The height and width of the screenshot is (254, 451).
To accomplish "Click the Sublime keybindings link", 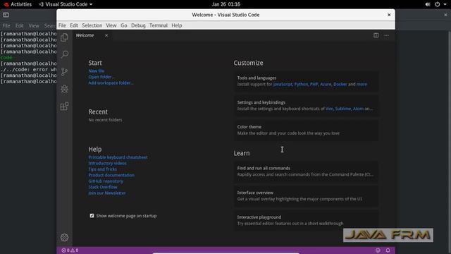I will click(343, 109).
